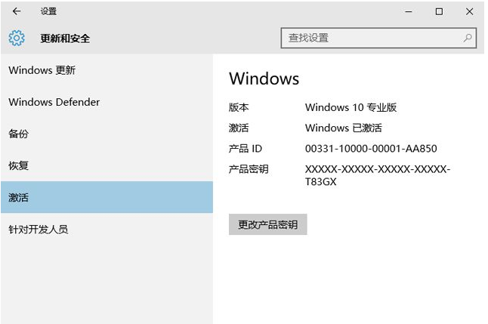Click the magnifier icon in search box
Image resolution: width=488 pixels, height=324 pixels.
pyautogui.click(x=468, y=38)
